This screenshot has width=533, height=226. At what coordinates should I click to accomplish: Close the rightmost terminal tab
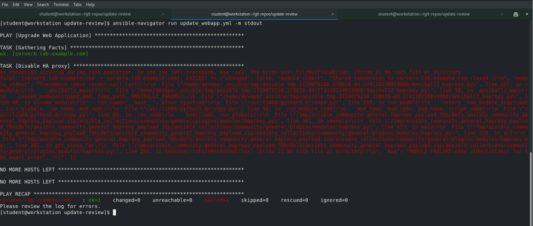pos(502,14)
